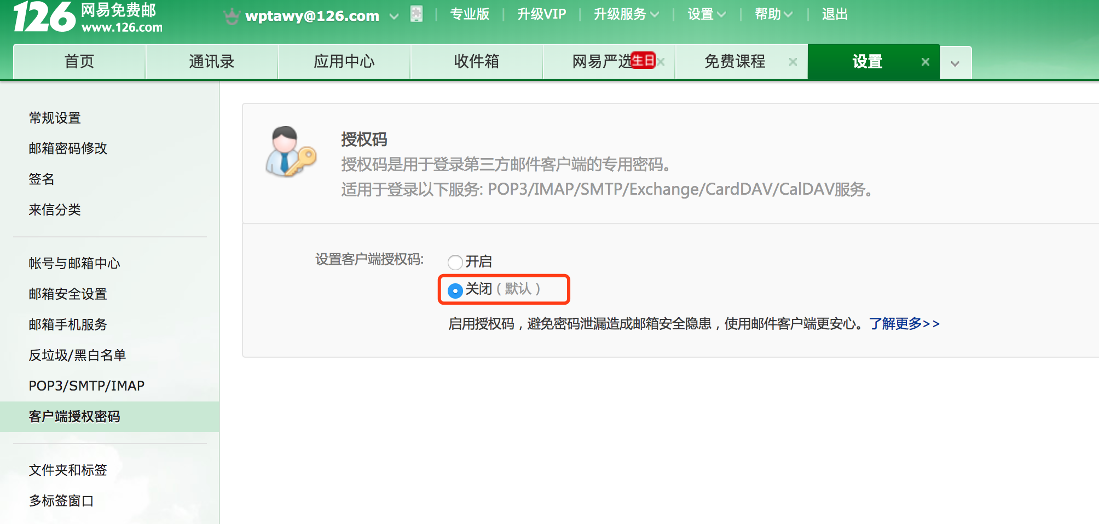This screenshot has width=1099, height=524.
Task: Open POP3/SMTP/IMAP settings from sidebar
Action: 86,386
